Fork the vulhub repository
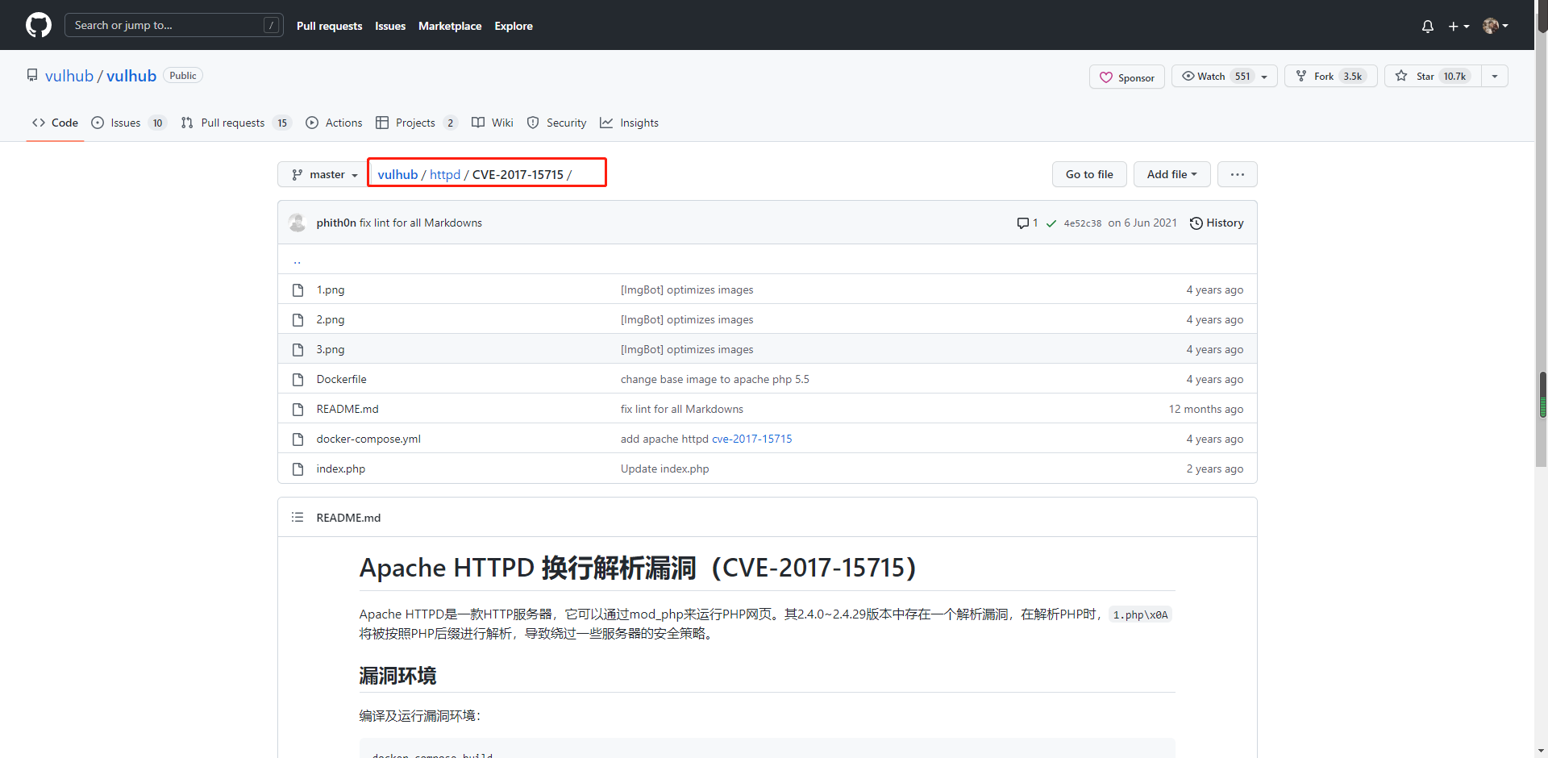This screenshot has width=1548, height=758. (x=1330, y=77)
